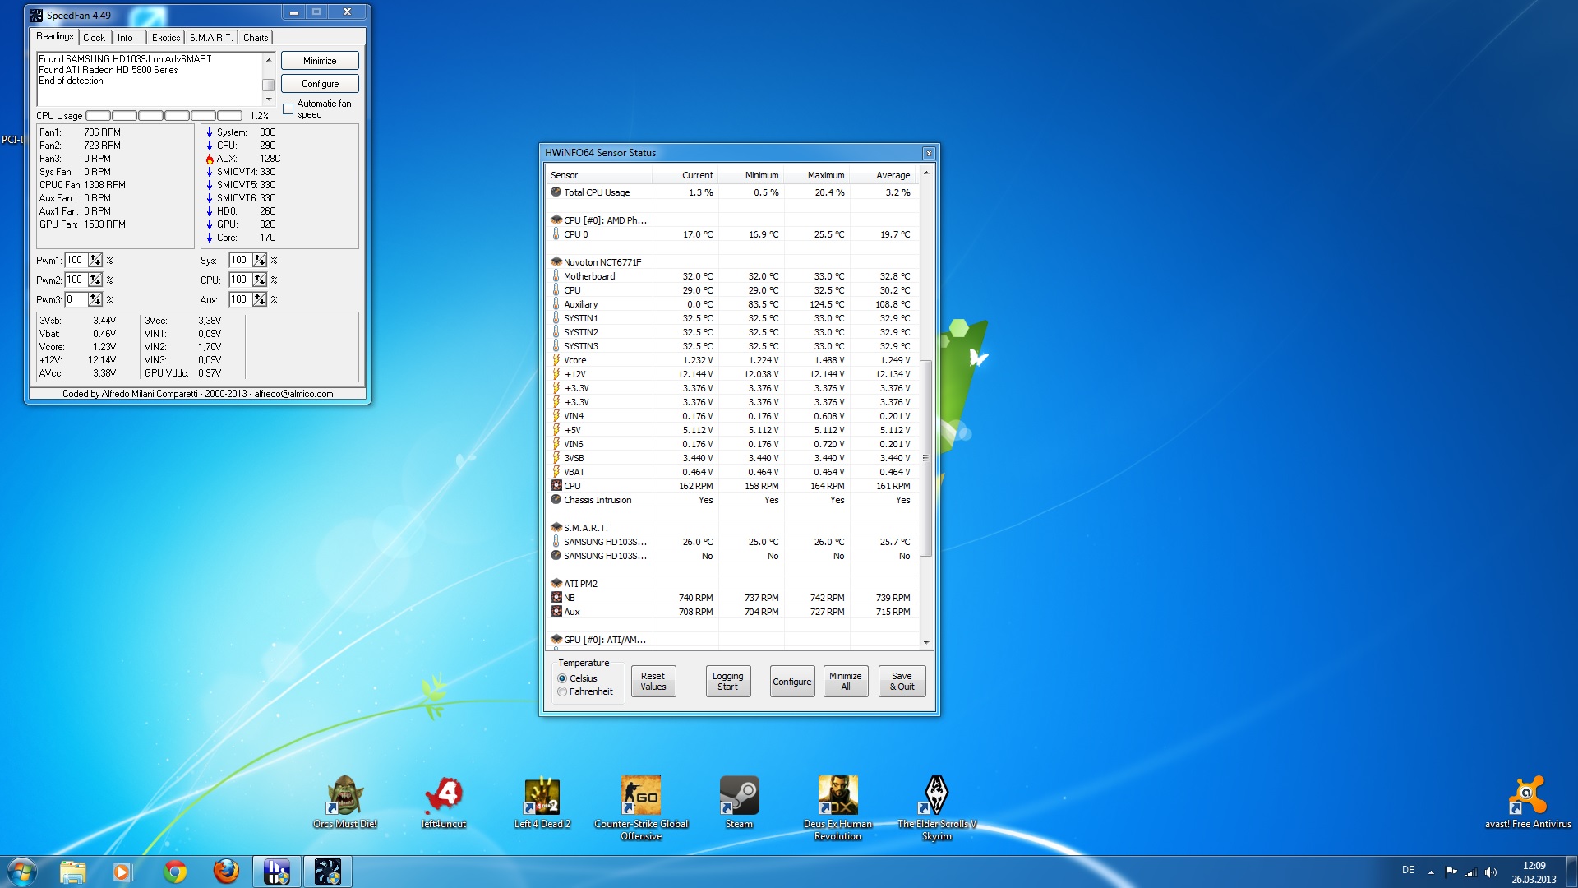Show hidden tray icons arrow
The height and width of the screenshot is (888, 1578).
coord(1431,872)
